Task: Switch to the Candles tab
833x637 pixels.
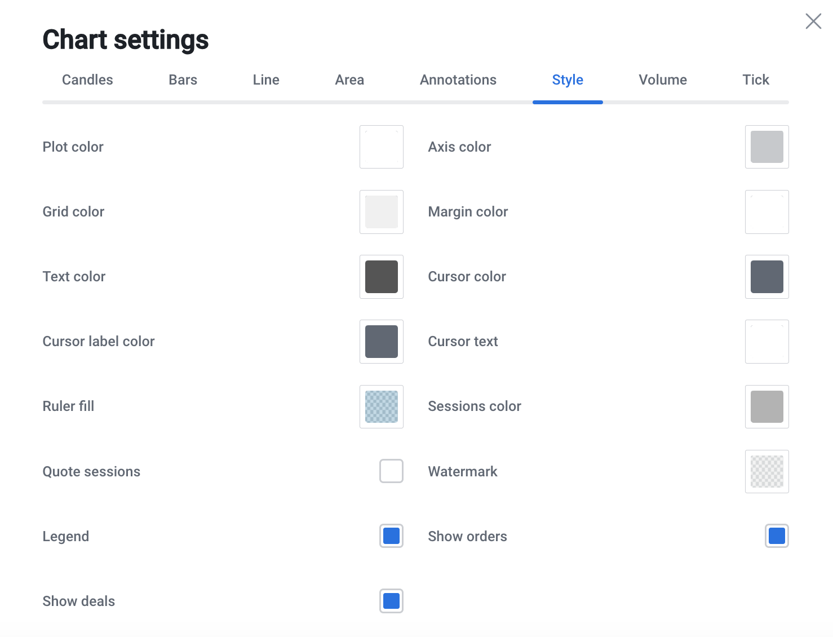Action: 87,80
